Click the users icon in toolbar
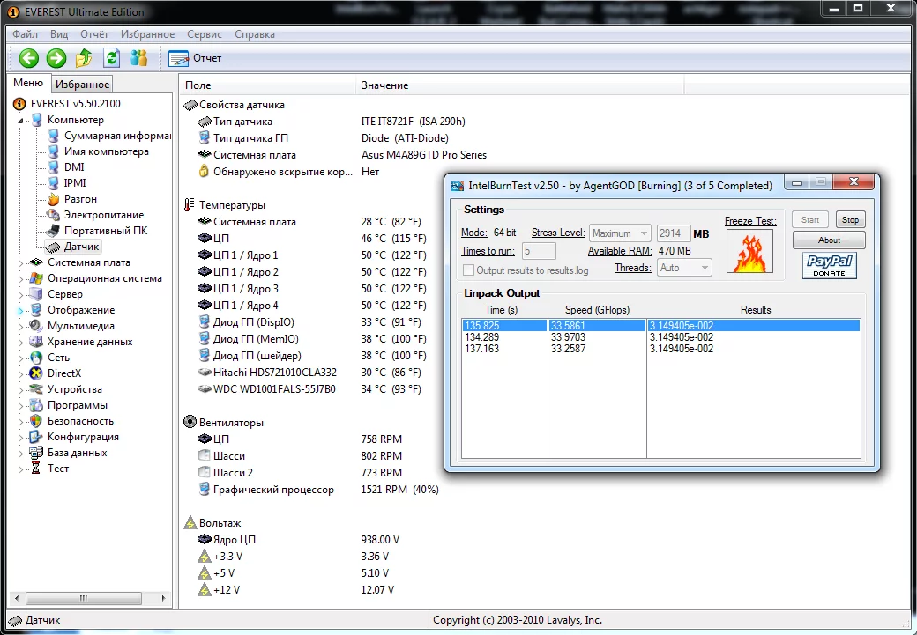The image size is (917, 635). pos(138,58)
